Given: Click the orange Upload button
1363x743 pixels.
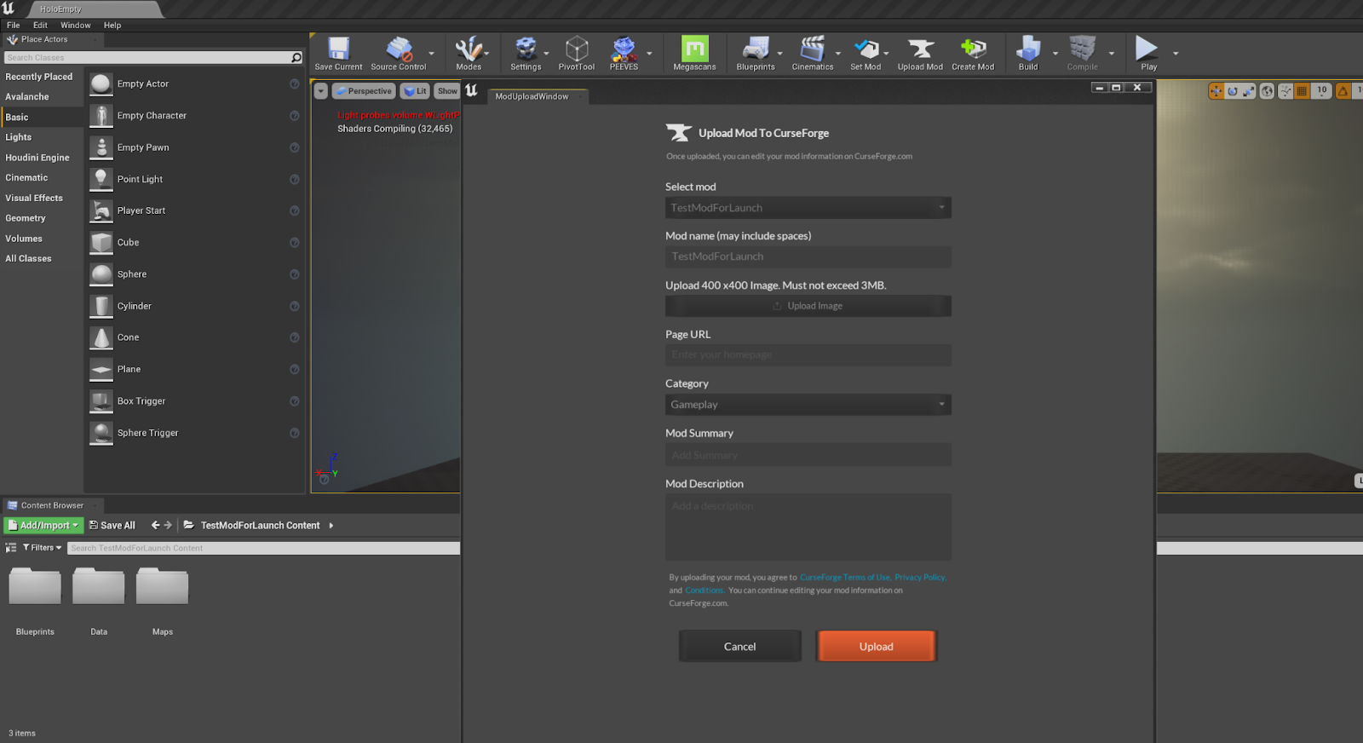Looking at the screenshot, I should (x=877, y=647).
